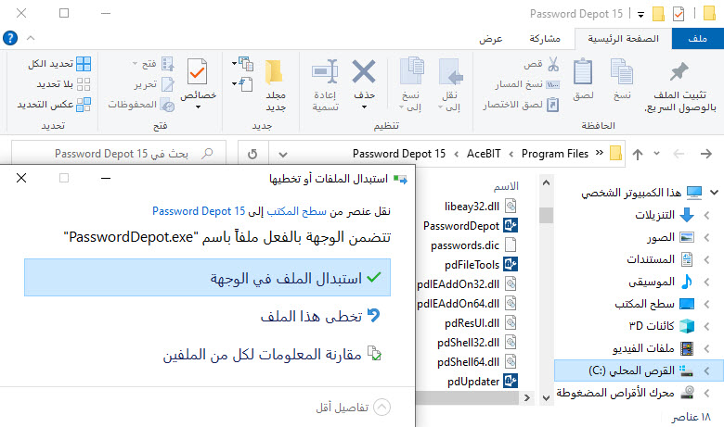The width and height of the screenshot is (724, 427).
Task: Click the History (المحفوظات) ribbon button
Action: coord(141,105)
